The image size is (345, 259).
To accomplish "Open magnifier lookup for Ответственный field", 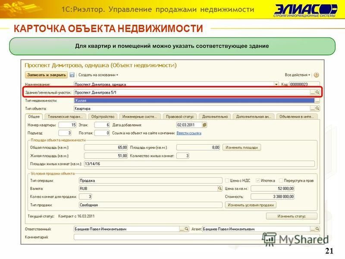I will [x=186, y=229].
